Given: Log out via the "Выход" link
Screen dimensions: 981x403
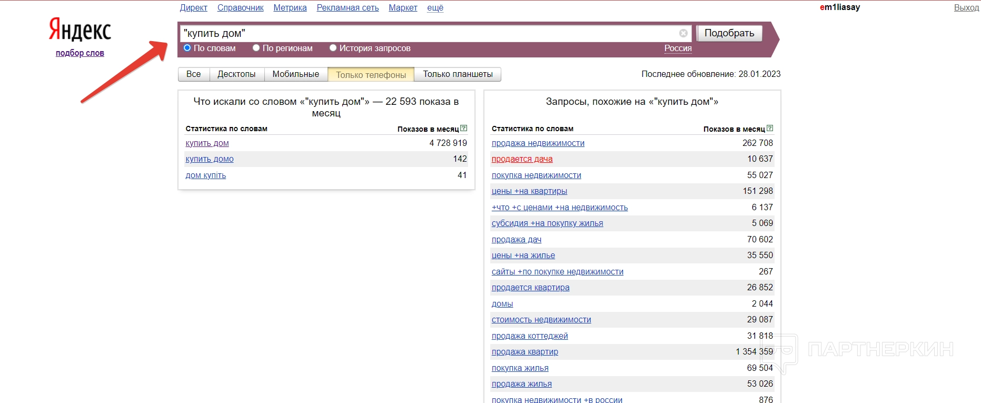Looking at the screenshot, I should click(x=966, y=8).
